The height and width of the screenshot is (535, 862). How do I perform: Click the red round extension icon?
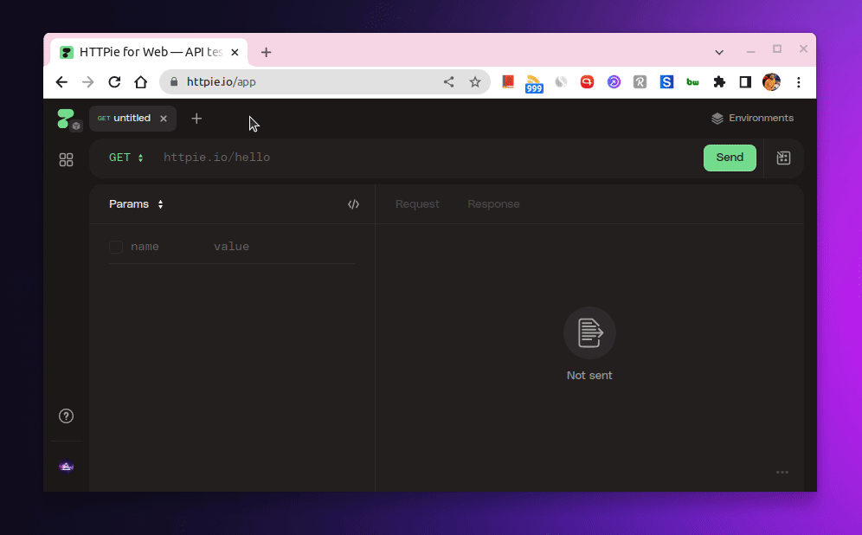click(587, 82)
